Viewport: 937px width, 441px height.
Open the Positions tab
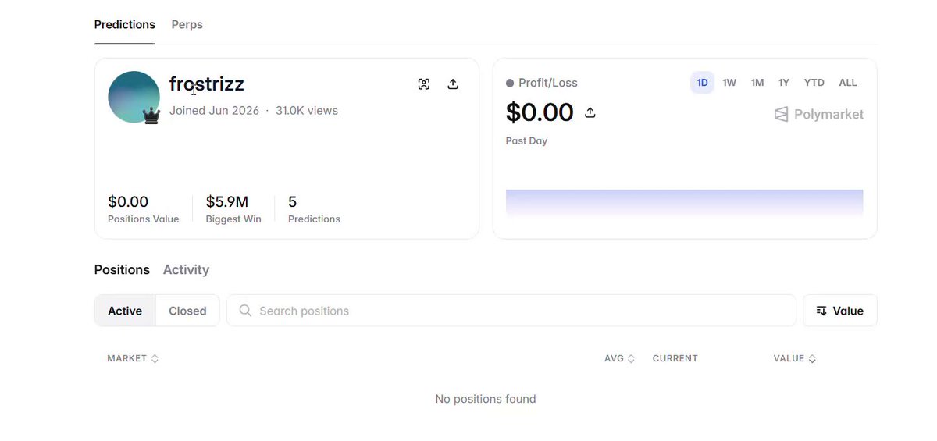122,269
